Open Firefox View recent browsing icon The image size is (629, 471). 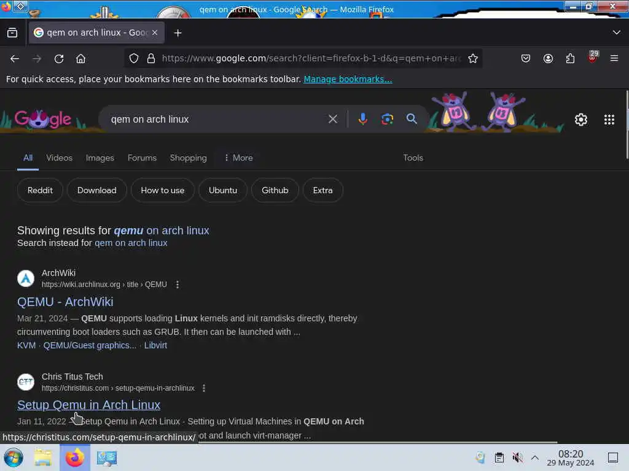click(x=12, y=33)
